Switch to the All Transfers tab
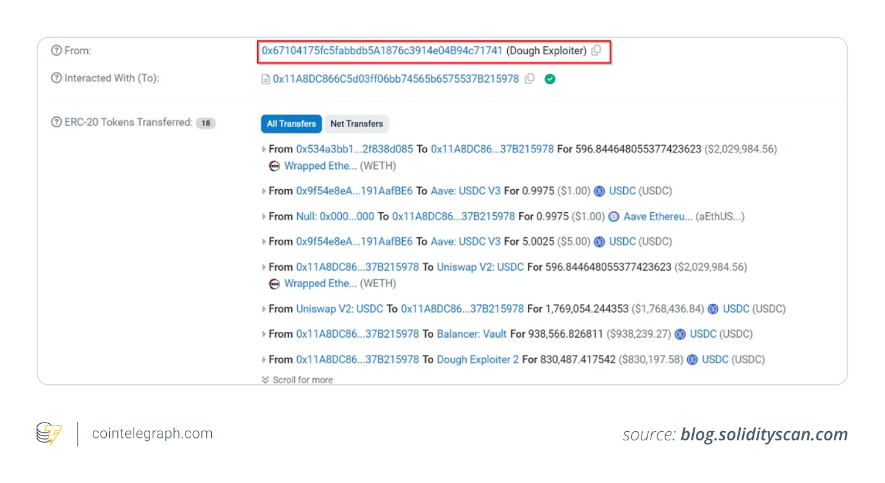Viewport: 885px width, 483px height. tap(291, 124)
